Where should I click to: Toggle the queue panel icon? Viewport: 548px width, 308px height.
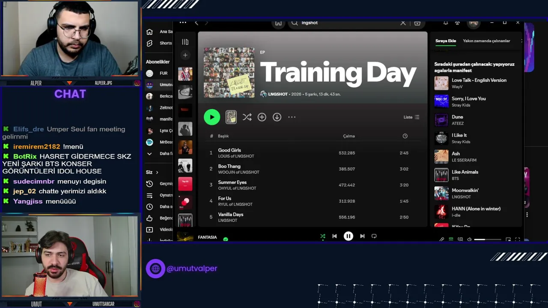451,240
